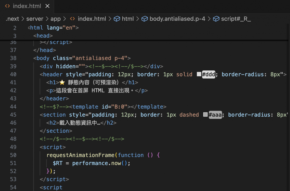The height and width of the screenshot is (191, 290).
Task: Close the index.html tab
Action: [x=48, y=6]
